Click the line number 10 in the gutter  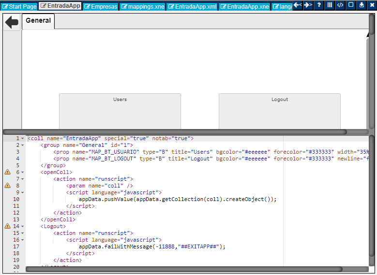[16, 199]
